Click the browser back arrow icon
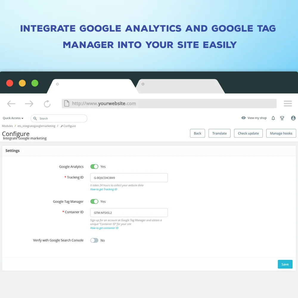 point(11,104)
